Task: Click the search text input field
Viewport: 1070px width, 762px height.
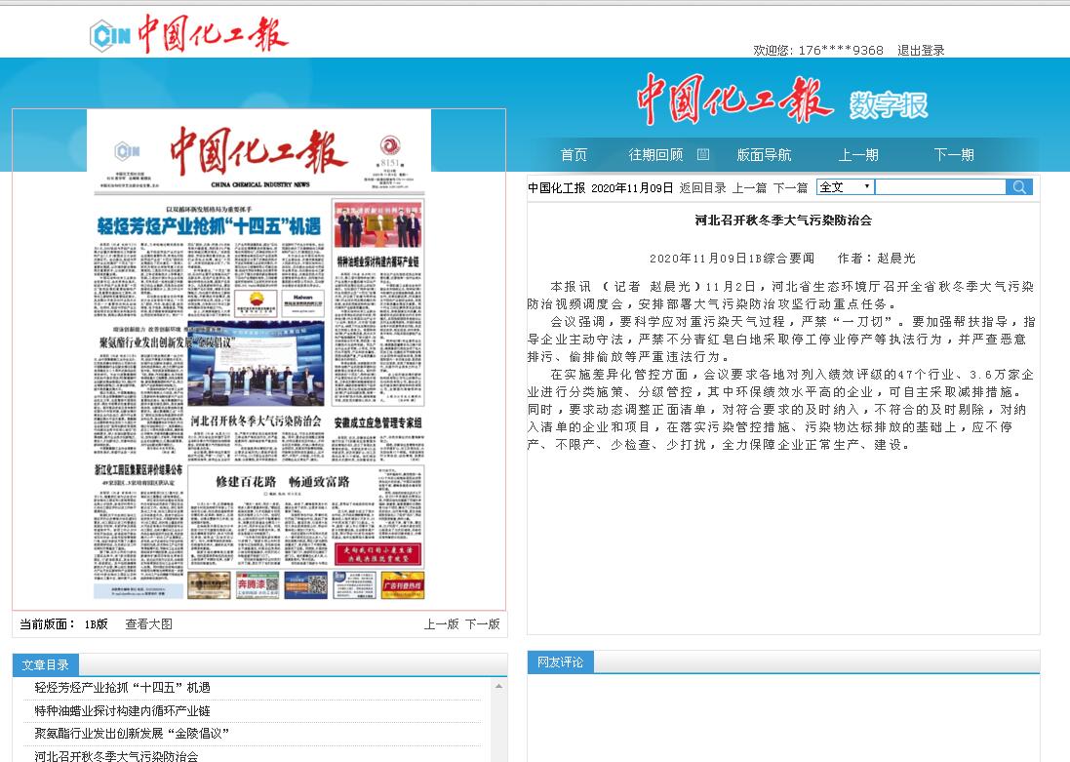Action: tap(939, 187)
